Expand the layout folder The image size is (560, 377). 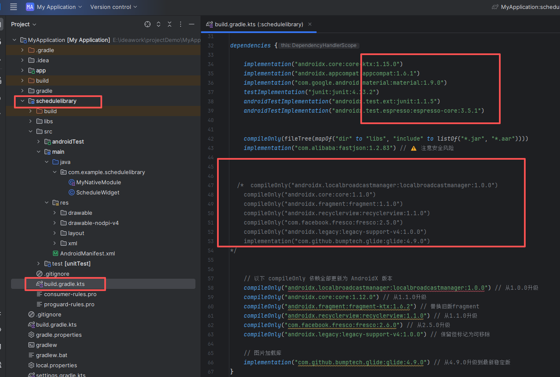click(x=55, y=233)
